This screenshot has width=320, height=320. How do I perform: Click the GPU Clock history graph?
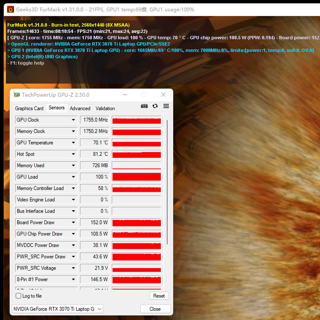136,120
